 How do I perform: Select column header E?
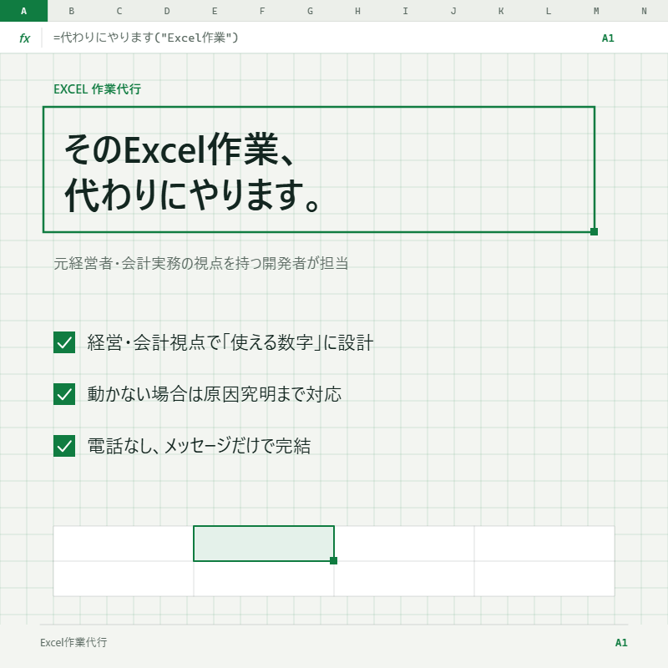click(x=215, y=11)
